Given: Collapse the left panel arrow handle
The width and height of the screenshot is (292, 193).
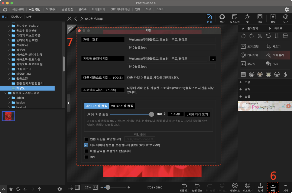Looking at the screenshot, I should [x=69, y=103].
